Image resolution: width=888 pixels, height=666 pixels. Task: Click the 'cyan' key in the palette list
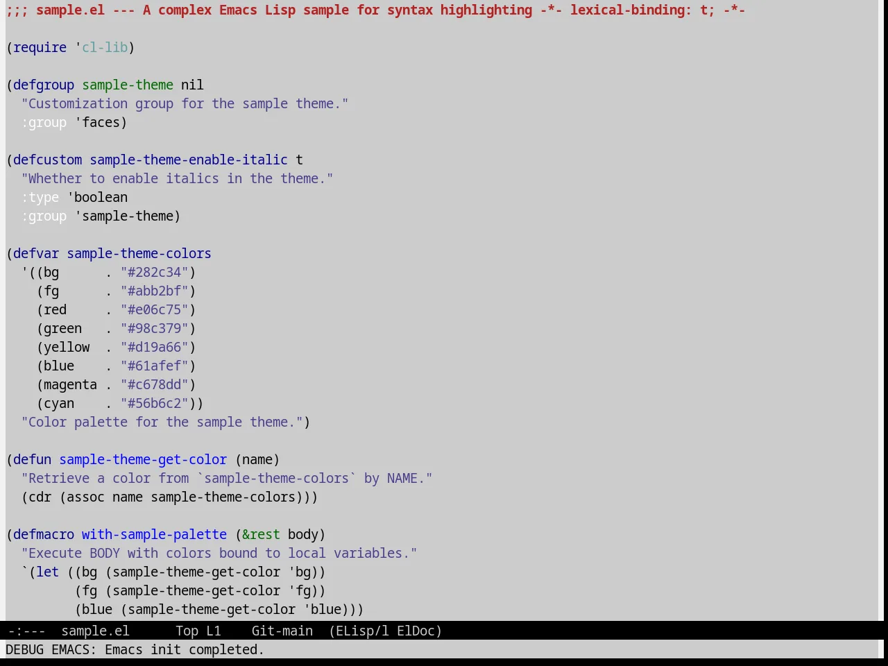pos(59,403)
